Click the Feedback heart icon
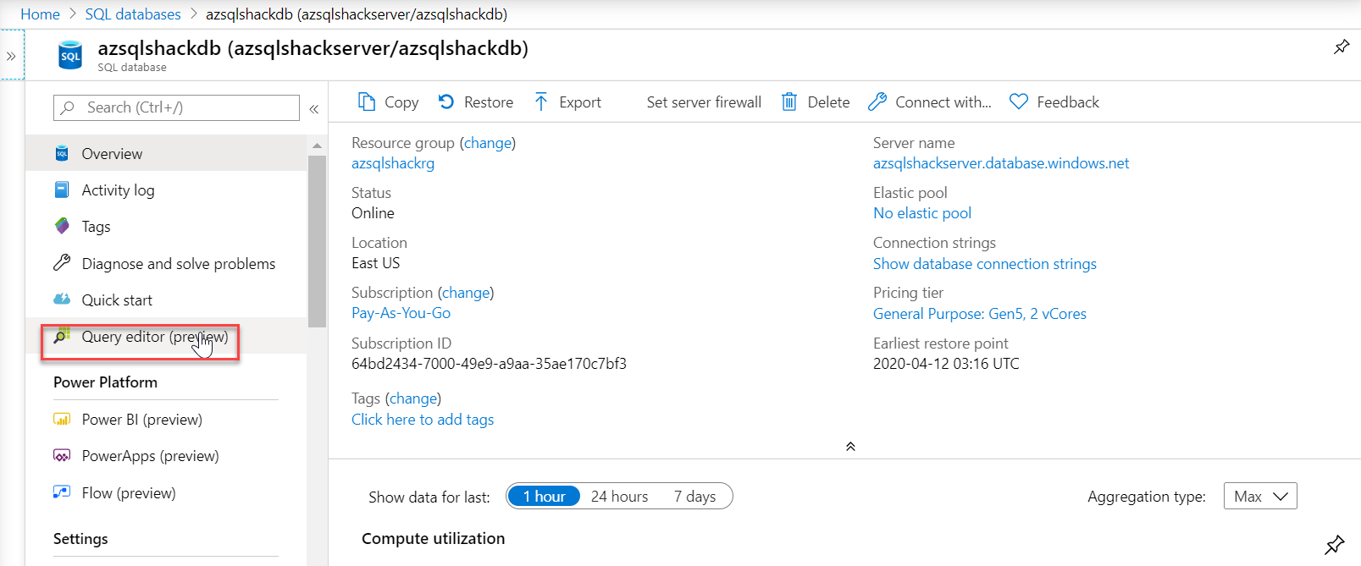1361x566 pixels. point(1019,102)
